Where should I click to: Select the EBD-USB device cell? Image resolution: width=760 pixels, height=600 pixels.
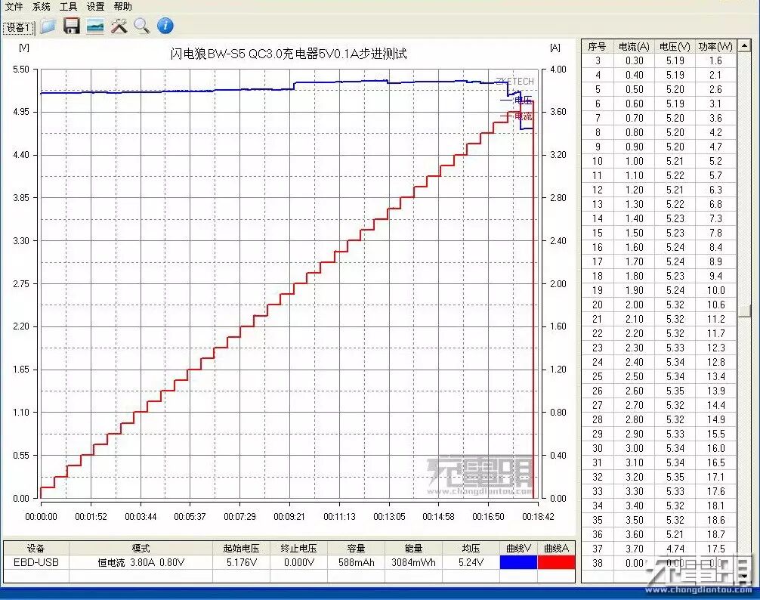(x=36, y=562)
